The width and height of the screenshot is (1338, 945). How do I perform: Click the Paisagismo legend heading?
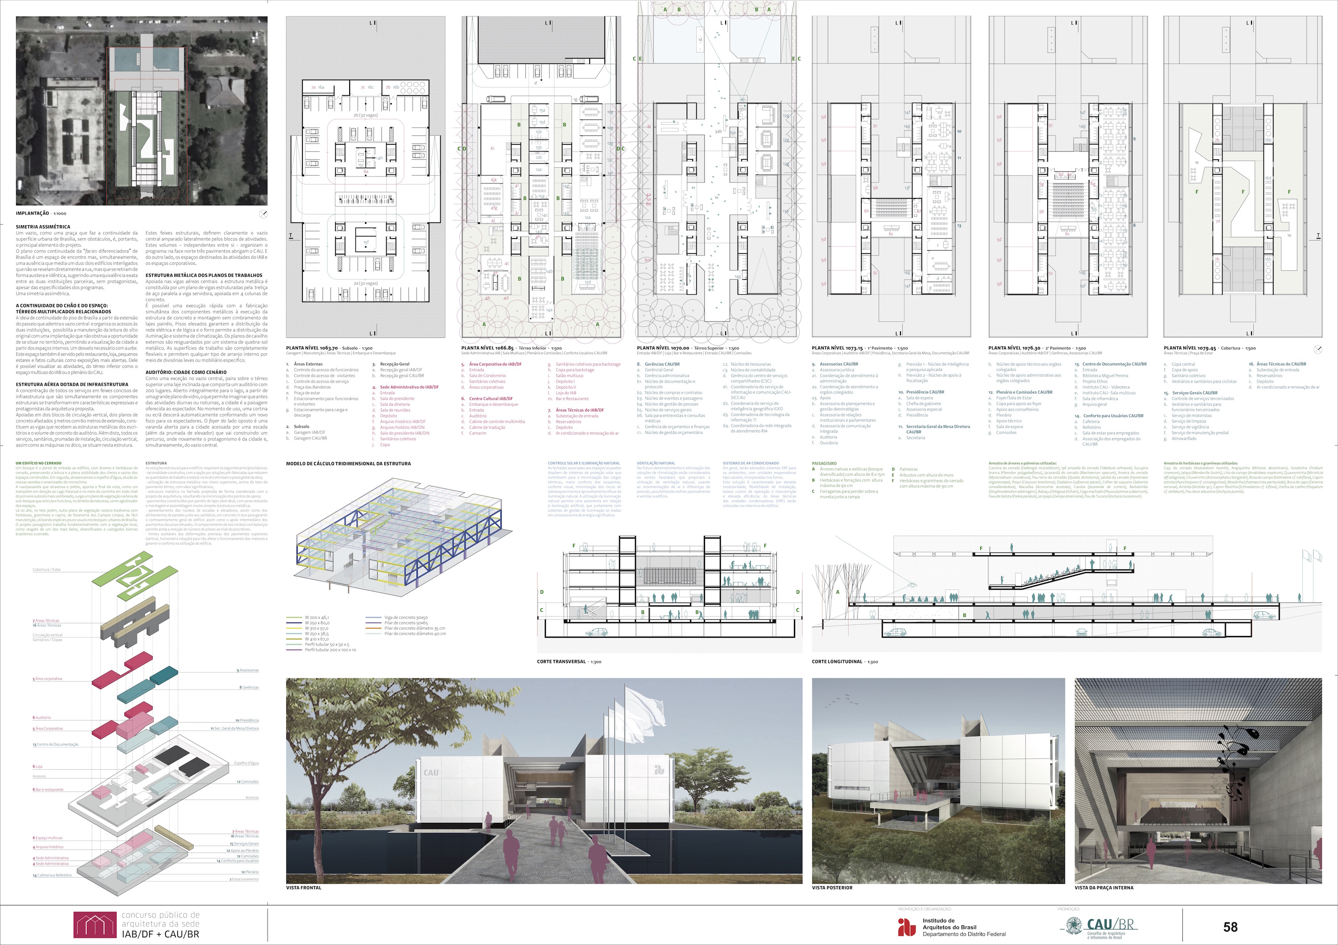coord(824,463)
